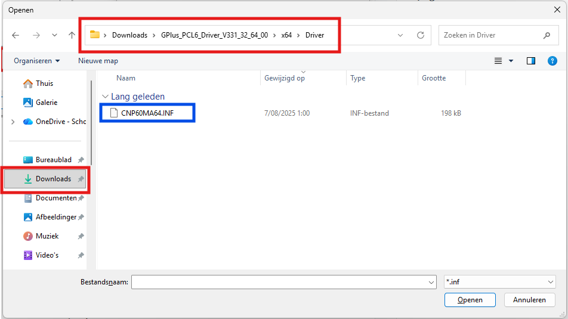Click the Up one folder arrow
The height and width of the screenshot is (319, 568).
click(72, 35)
